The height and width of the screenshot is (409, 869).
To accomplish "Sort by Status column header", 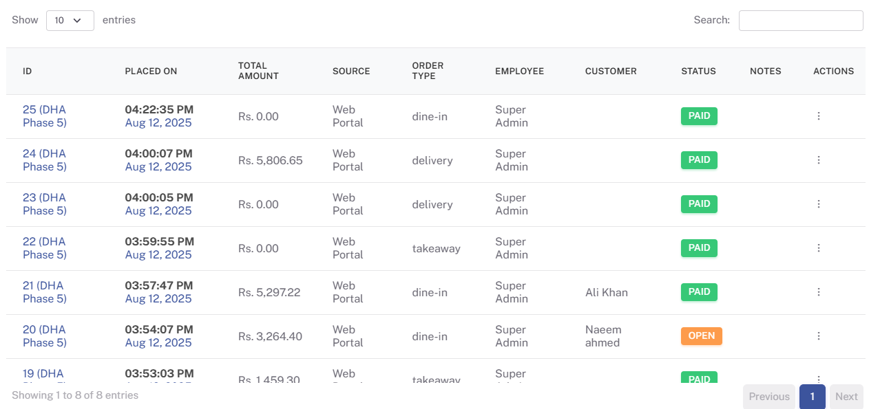I will click(698, 71).
